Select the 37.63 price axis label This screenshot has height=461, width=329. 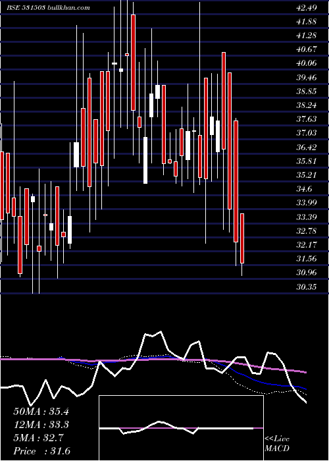click(x=307, y=119)
